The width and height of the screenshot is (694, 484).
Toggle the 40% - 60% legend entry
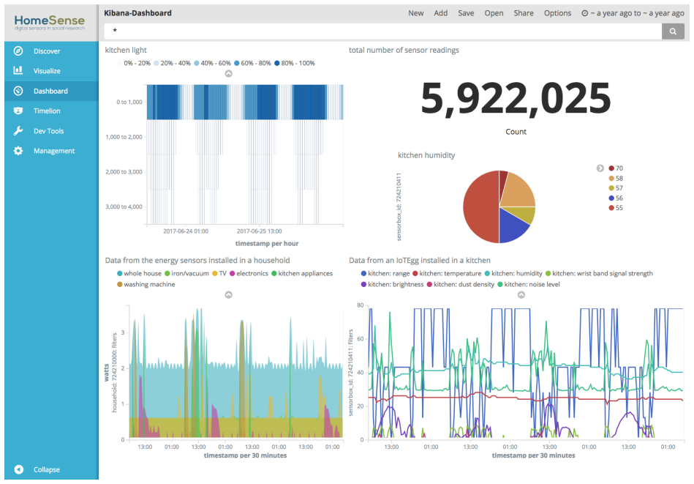coord(213,64)
